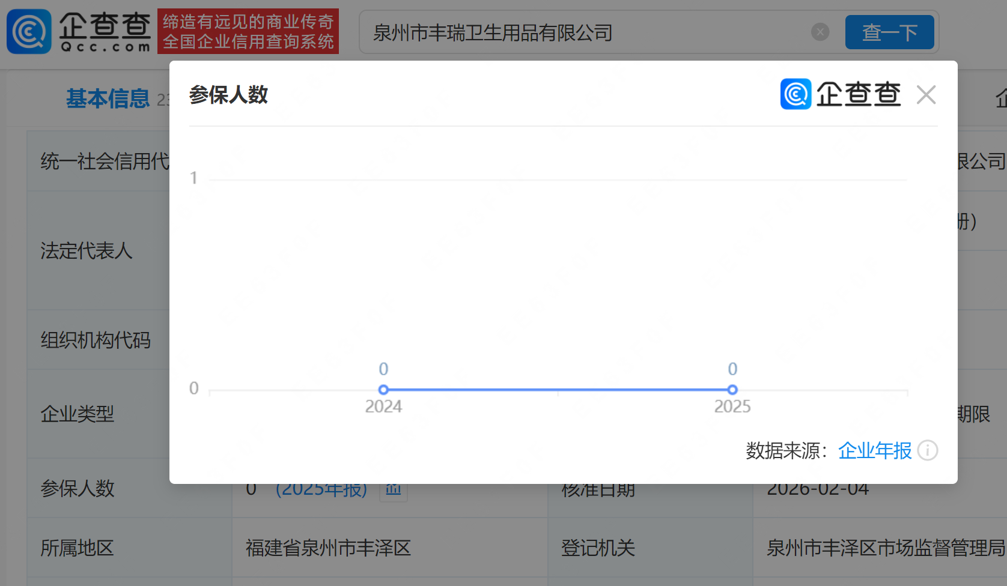Viewport: 1007px width, 586px height.
Task: Clear the search box with the X icon
Action: pyautogui.click(x=820, y=32)
